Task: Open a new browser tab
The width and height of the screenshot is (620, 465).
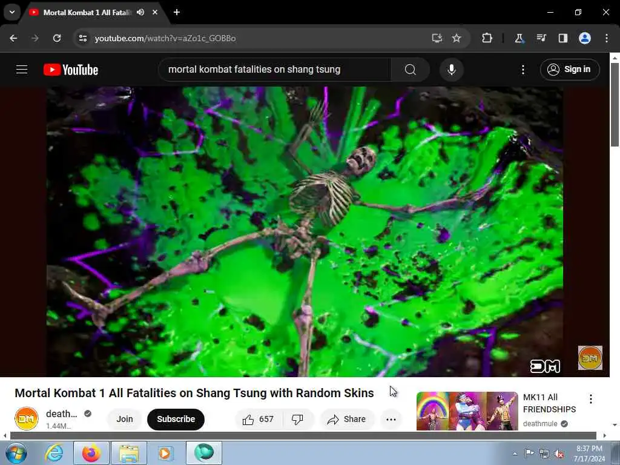Action: (177, 12)
